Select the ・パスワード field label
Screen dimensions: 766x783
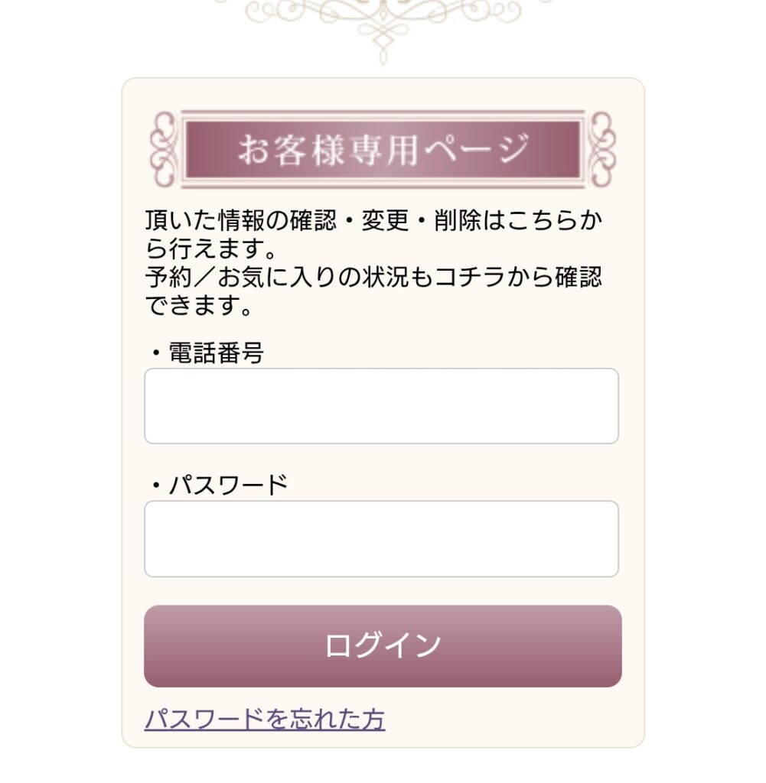[217, 485]
